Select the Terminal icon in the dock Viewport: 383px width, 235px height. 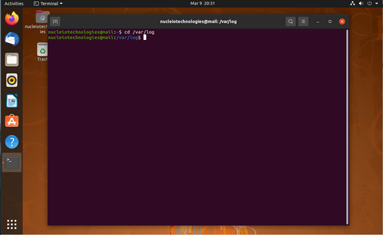tap(12, 163)
